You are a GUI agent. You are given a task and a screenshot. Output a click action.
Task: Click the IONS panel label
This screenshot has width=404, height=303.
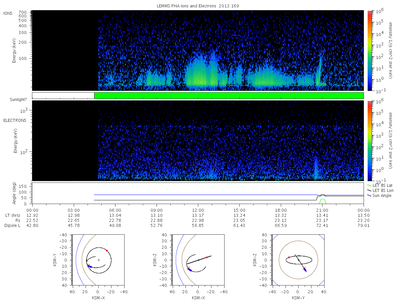tap(8, 13)
